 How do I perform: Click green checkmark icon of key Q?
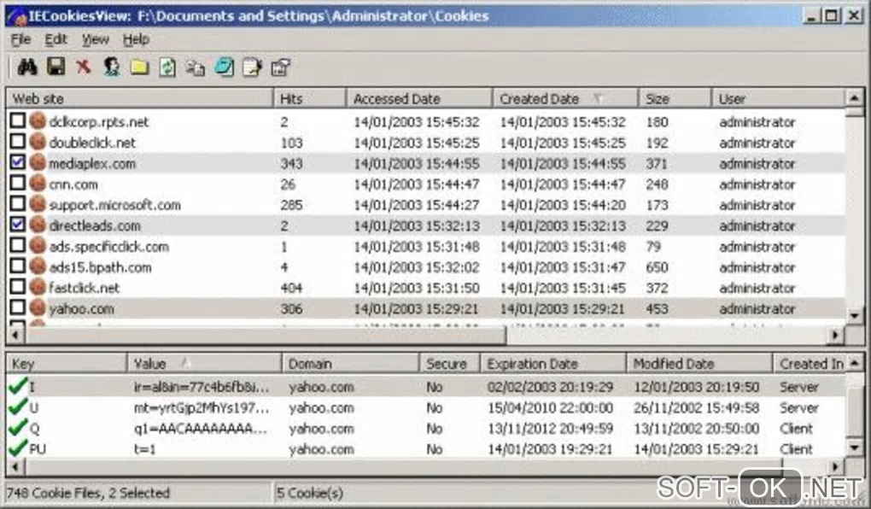point(18,427)
